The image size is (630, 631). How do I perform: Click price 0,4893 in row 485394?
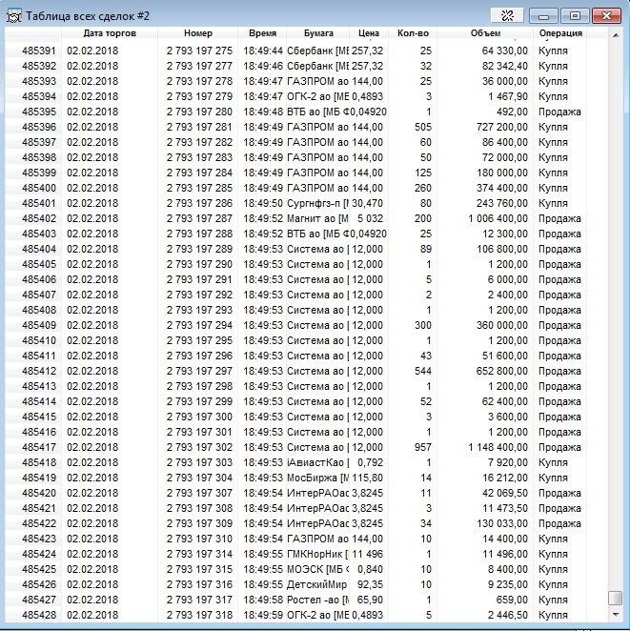coord(367,97)
